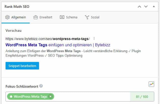This screenshot has width=160, height=104.
Task: Click the Vorschau heading
Action: click(13, 30)
